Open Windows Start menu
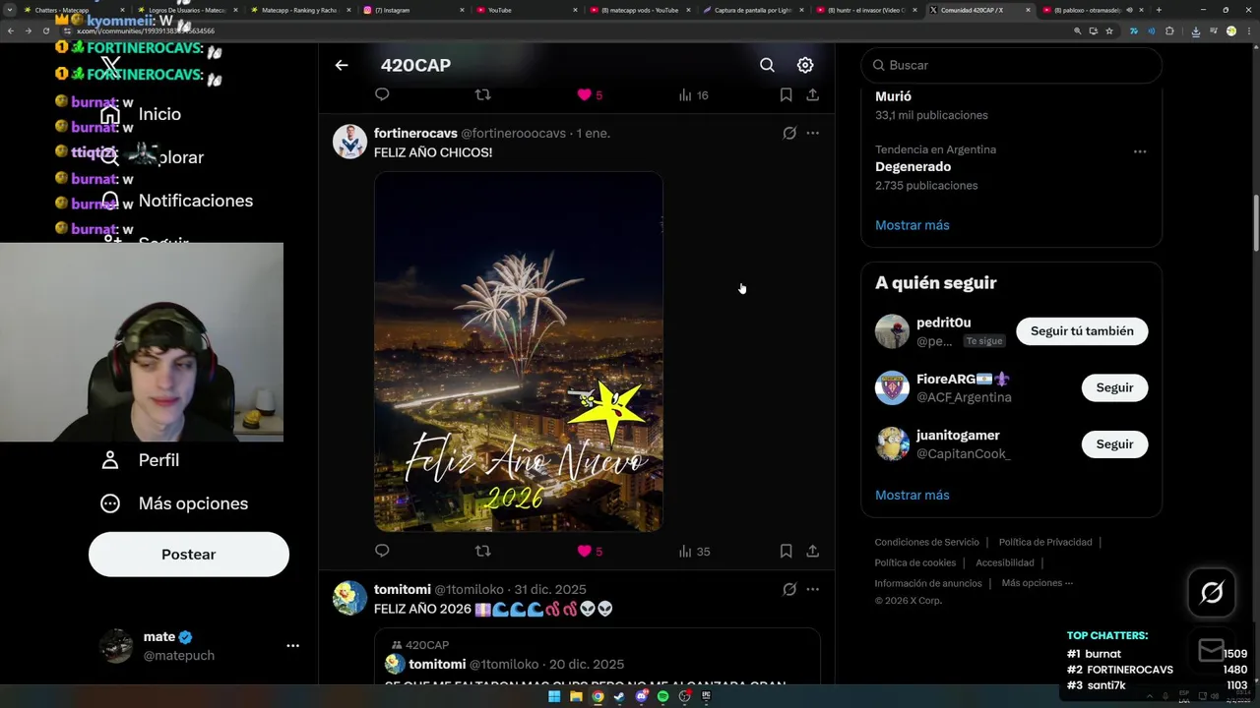1260x708 pixels. point(554,696)
